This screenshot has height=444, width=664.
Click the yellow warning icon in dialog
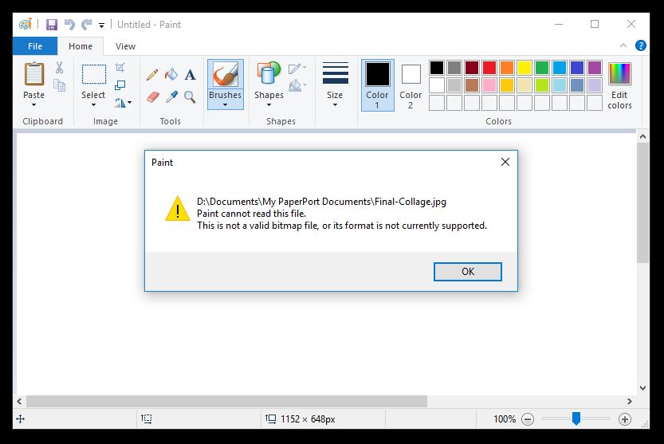pos(178,208)
